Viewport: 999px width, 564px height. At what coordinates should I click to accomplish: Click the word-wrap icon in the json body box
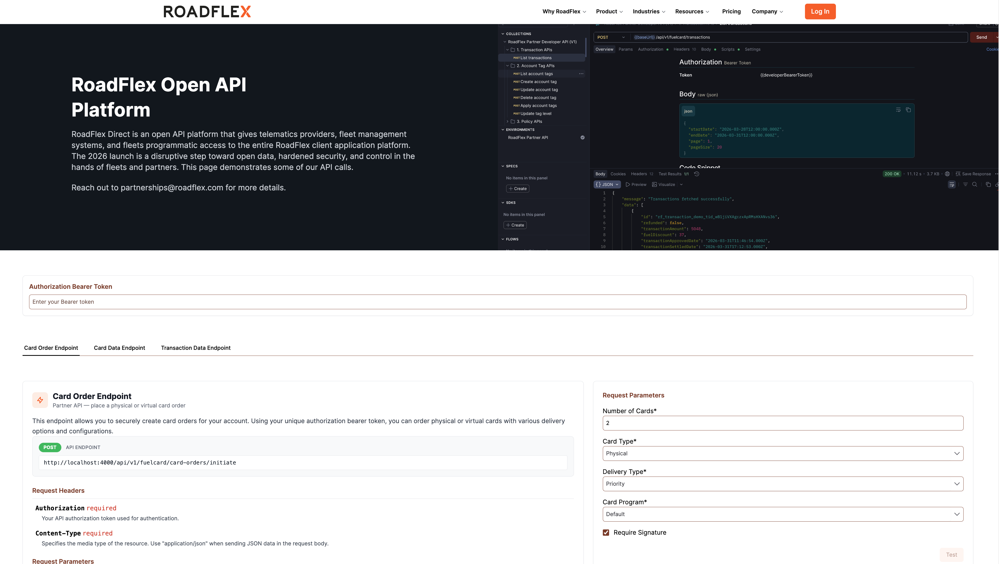pyautogui.click(x=898, y=110)
